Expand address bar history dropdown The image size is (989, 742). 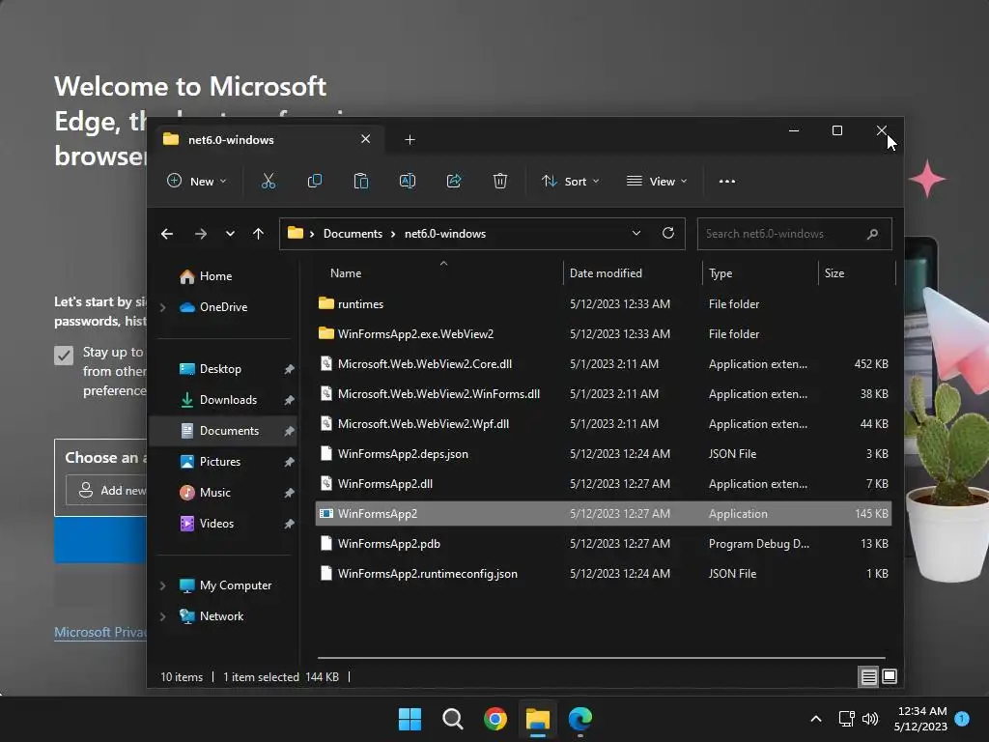tap(636, 234)
